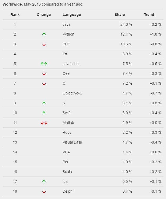Click the double red arrows beside Matlab
Image resolution: width=166 pixels, height=199 pixels.
44,123
